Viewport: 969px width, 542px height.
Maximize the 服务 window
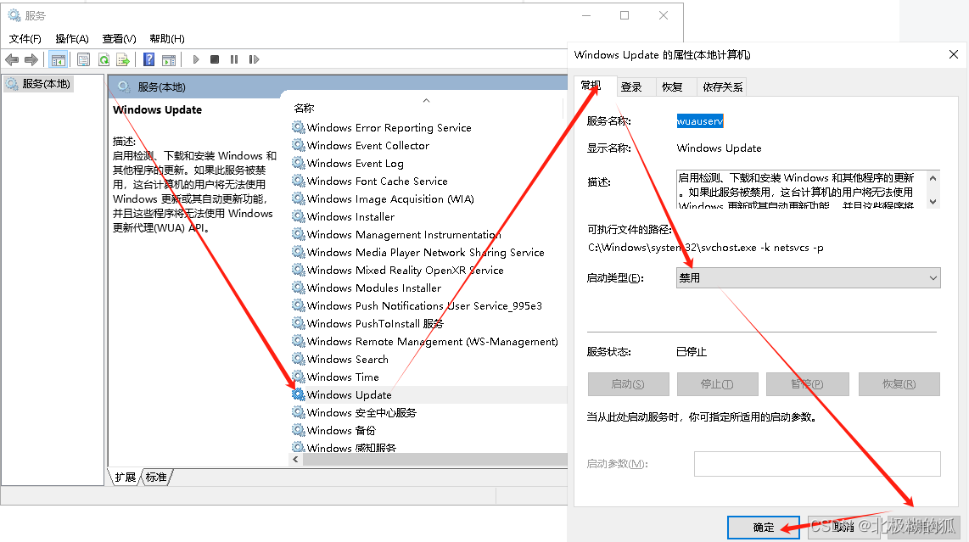point(625,15)
